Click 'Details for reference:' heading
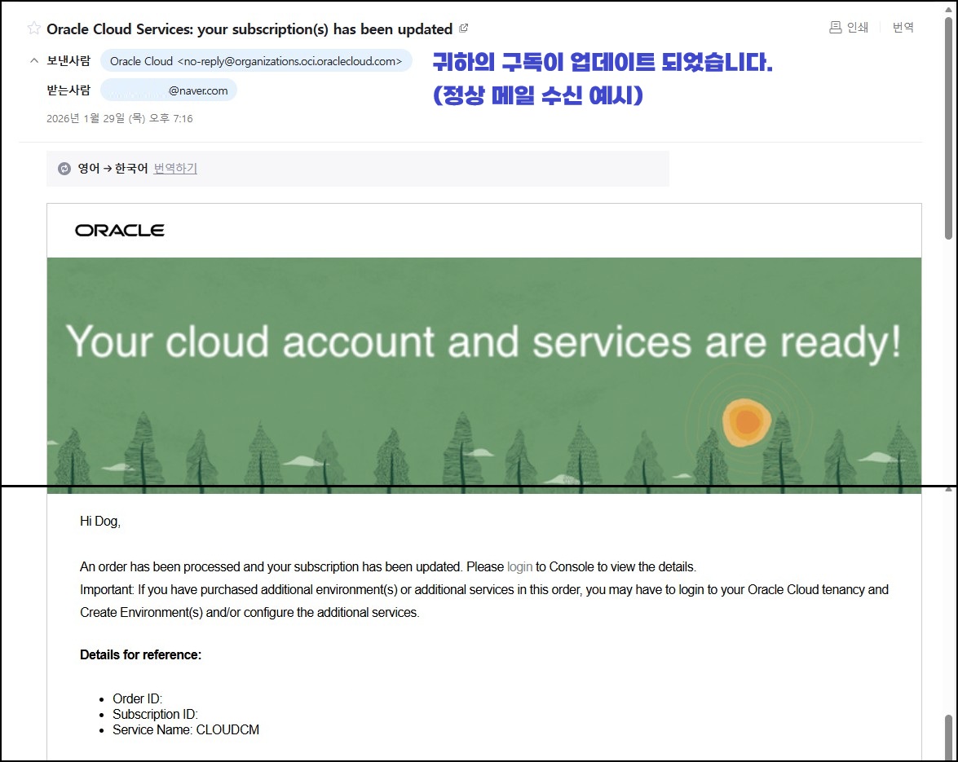Screen dimensions: 958x762 click(x=140, y=654)
